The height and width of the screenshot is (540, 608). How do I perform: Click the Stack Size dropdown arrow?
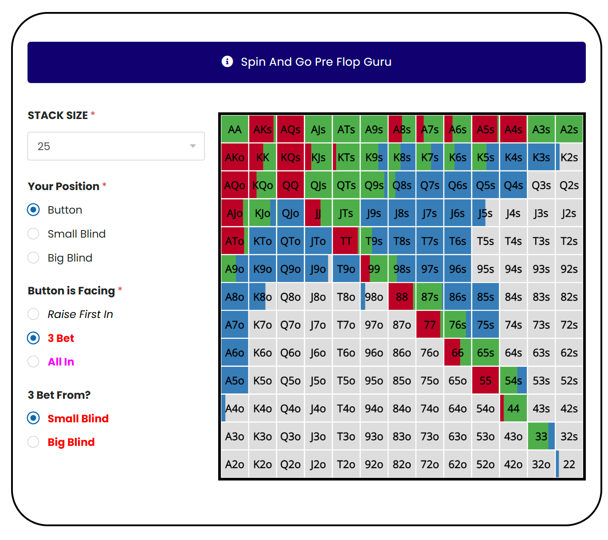pyautogui.click(x=192, y=146)
